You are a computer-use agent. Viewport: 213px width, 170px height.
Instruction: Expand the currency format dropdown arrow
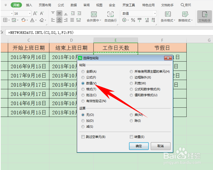(x=128, y=20)
